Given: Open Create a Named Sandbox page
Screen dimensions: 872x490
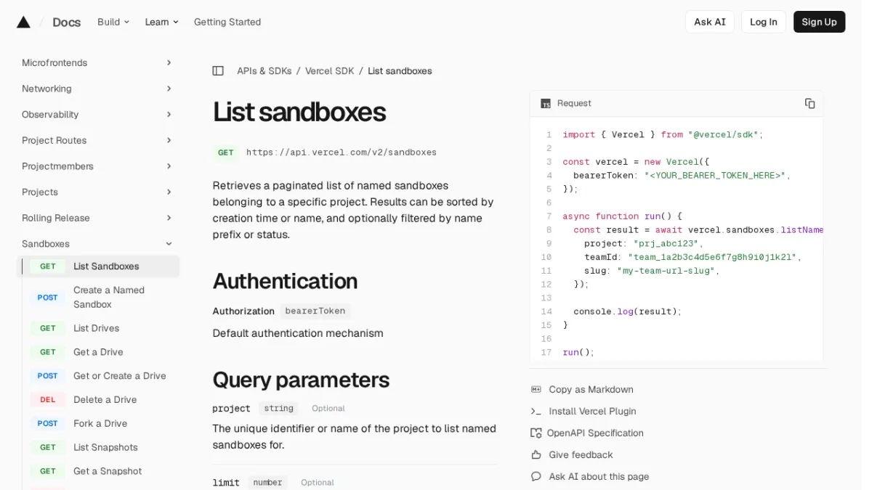Looking at the screenshot, I should click(x=109, y=298).
